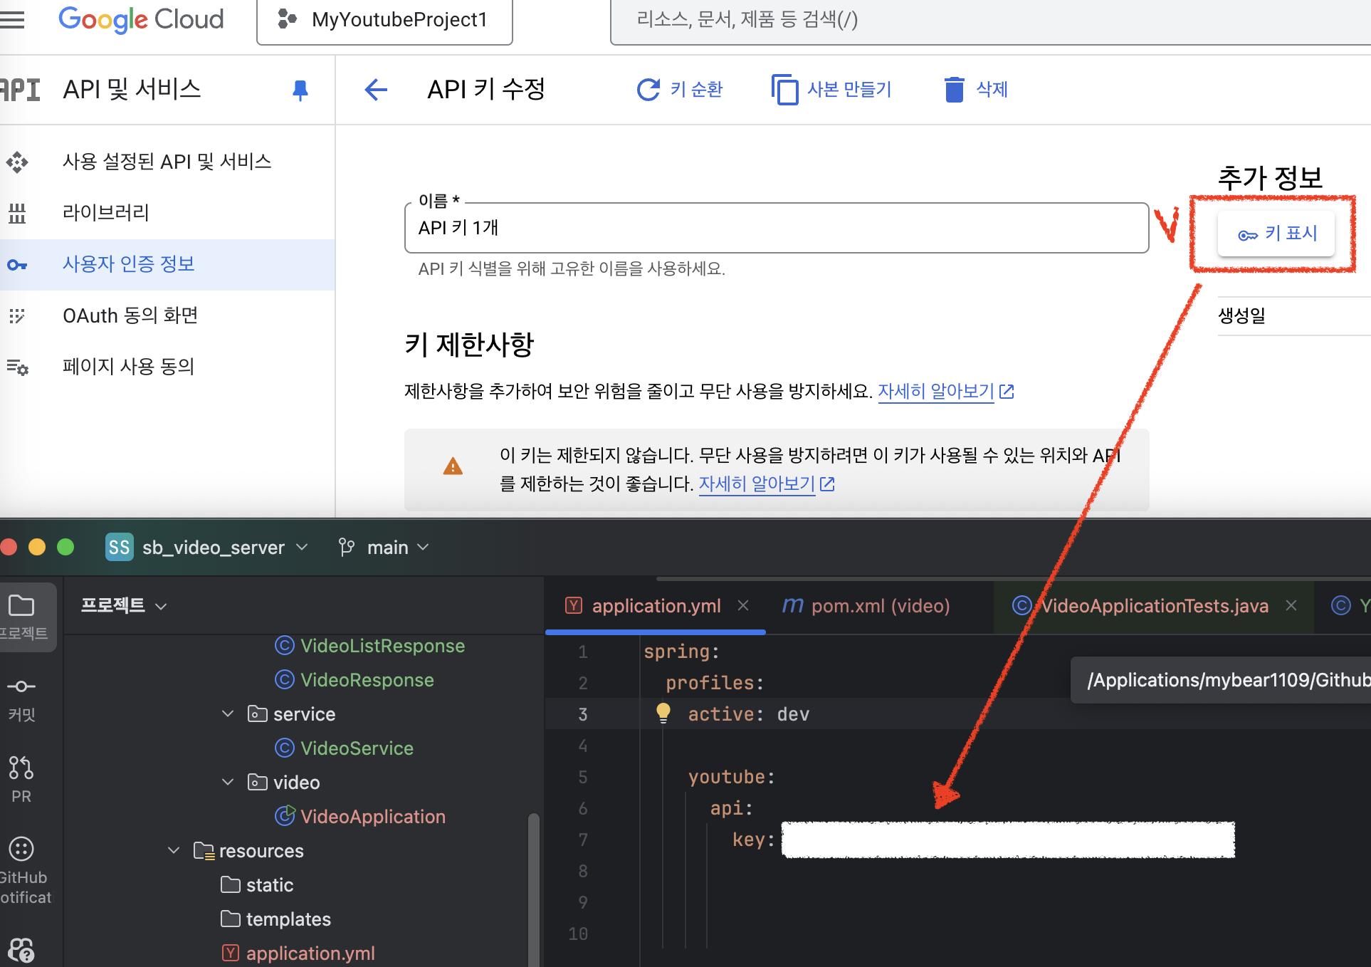Screen dimensions: 1371x967
Task: Select VideoService class in project tree
Action: tap(345, 748)
